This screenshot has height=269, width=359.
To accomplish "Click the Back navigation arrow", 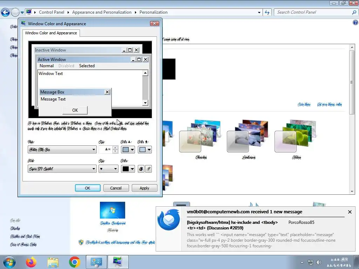I will click(x=6, y=12).
